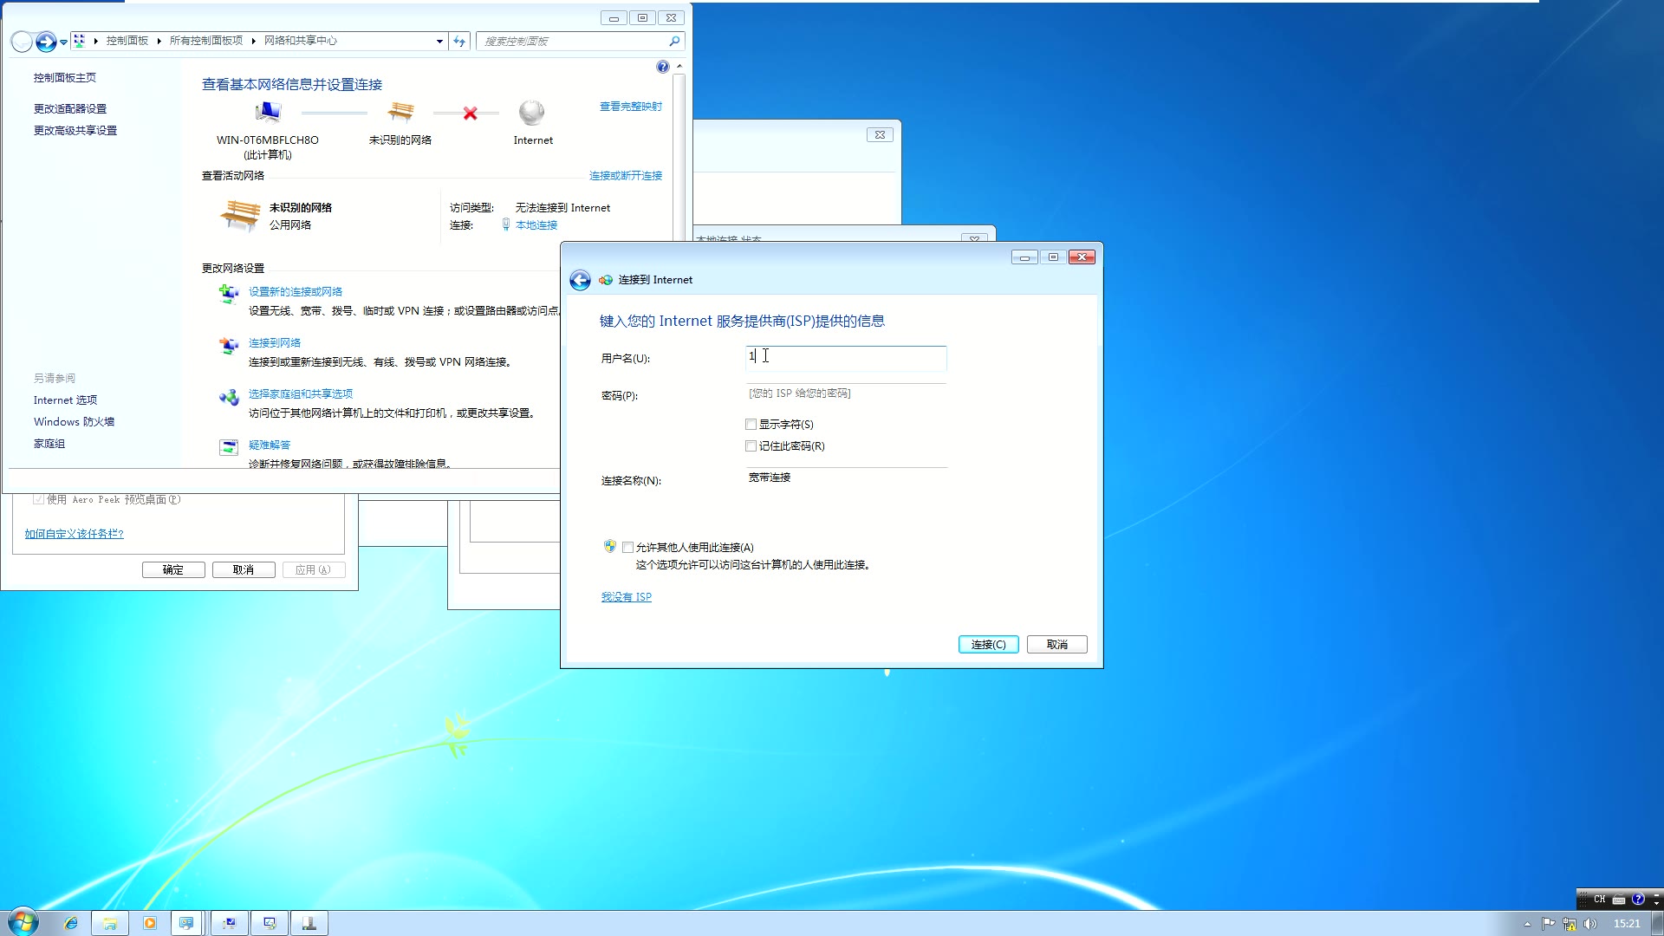Open 更改高级共享设置 in left sidebar
Viewport: 1664px width, 936px height.
click(x=75, y=131)
